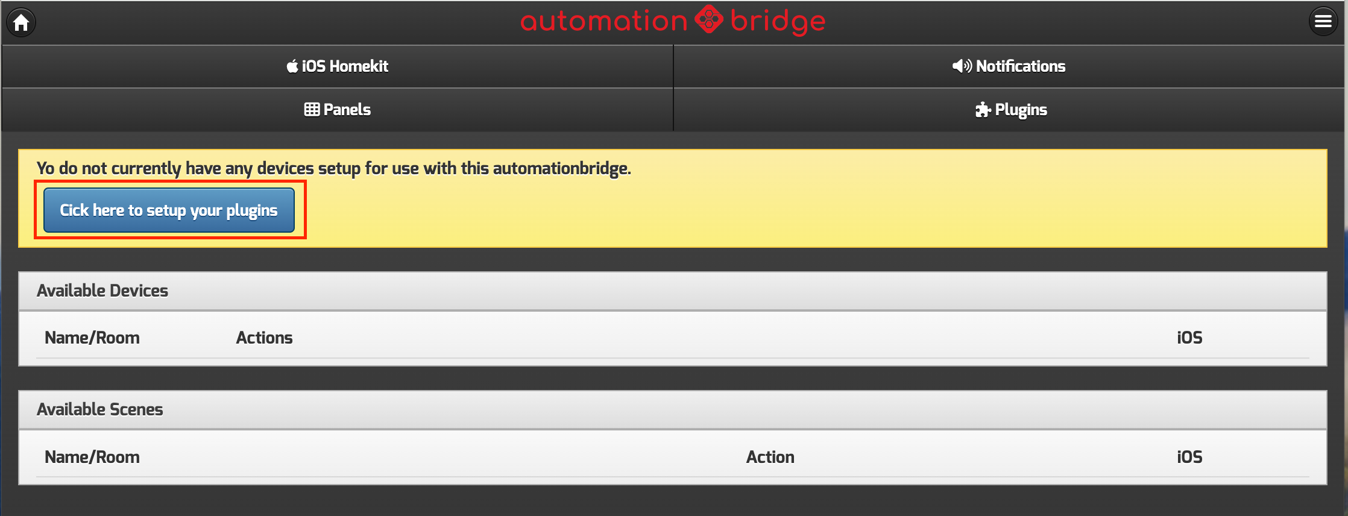Click the speaker icon beside Notifications

(x=962, y=66)
